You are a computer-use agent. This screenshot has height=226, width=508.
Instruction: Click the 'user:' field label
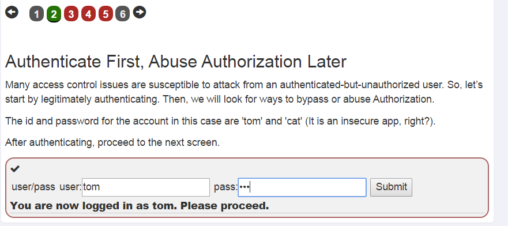click(70, 187)
